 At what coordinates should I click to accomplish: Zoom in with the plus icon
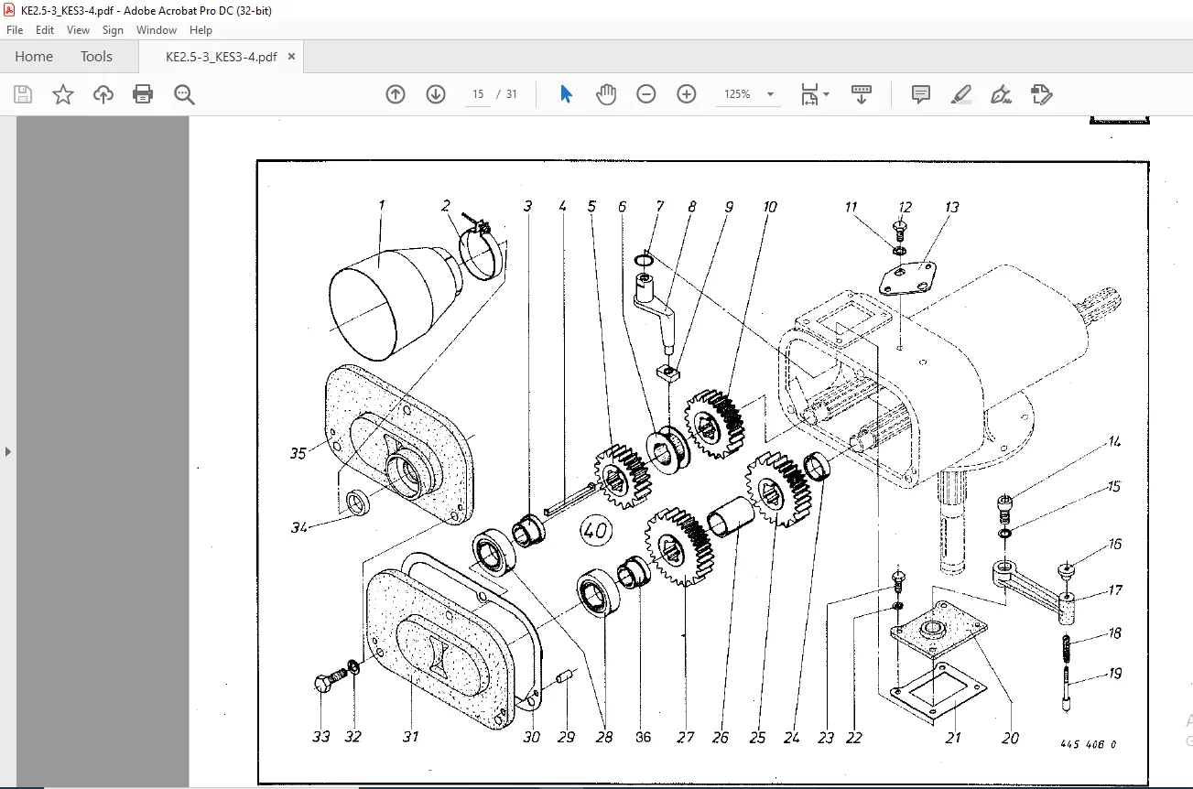click(687, 94)
